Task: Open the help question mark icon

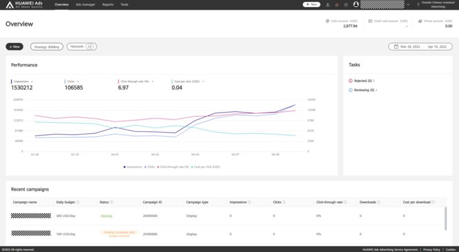Action: [346, 4]
